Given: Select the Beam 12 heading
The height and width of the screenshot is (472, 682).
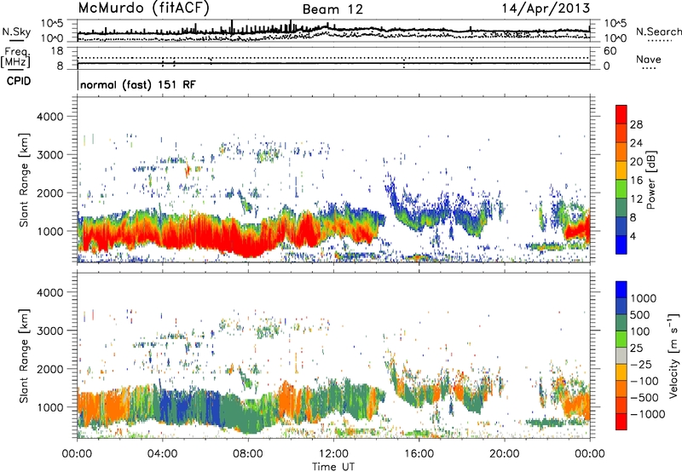Looking at the screenshot, I should (x=332, y=9).
